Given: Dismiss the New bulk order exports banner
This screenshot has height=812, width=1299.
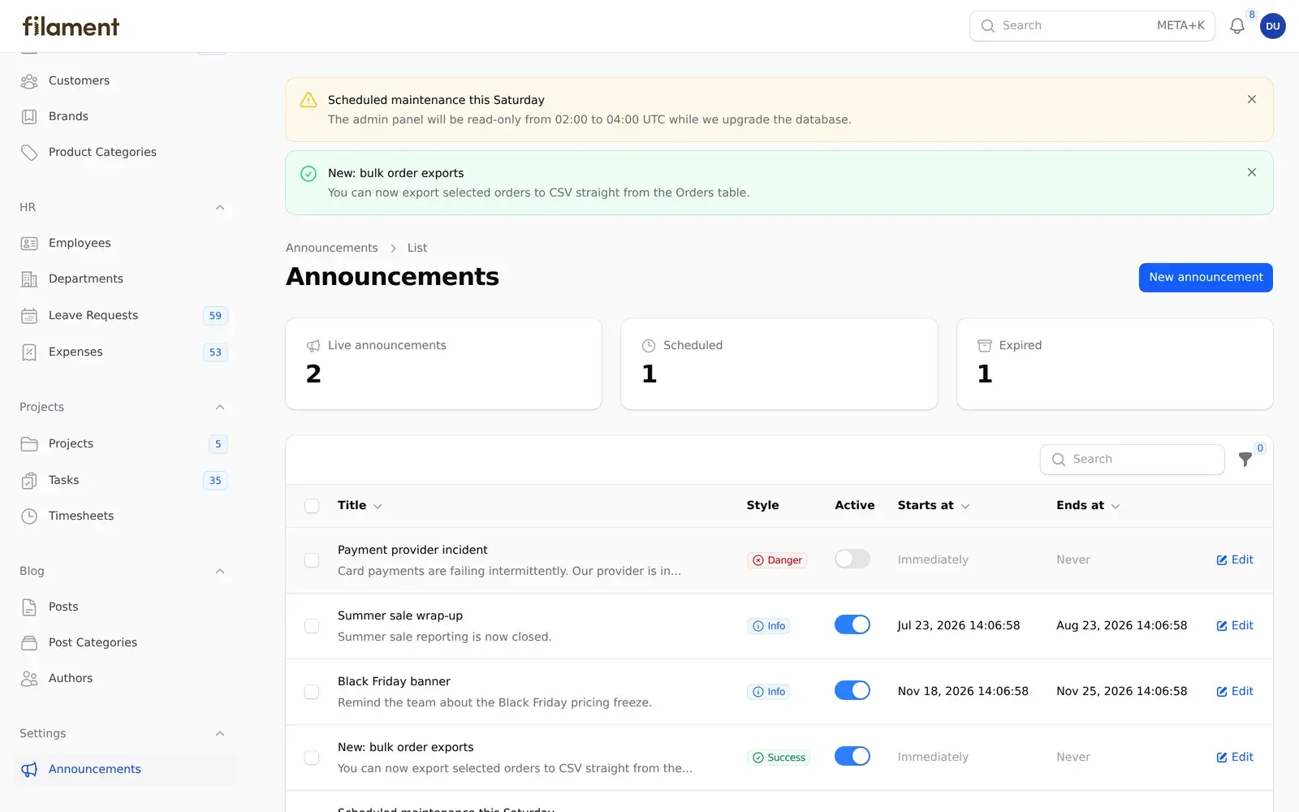Looking at the screenshot, I should coord(1252,172).
